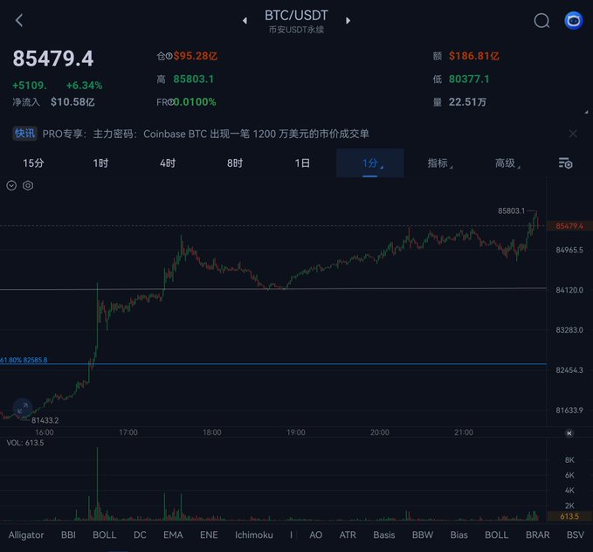Select the 1时 timeframe

tap(100, 163)
